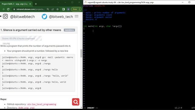Open the zoom magnifier in address bar
This screenshot has width=195, height=110.
pyautogui.click(x=48, y=9)
